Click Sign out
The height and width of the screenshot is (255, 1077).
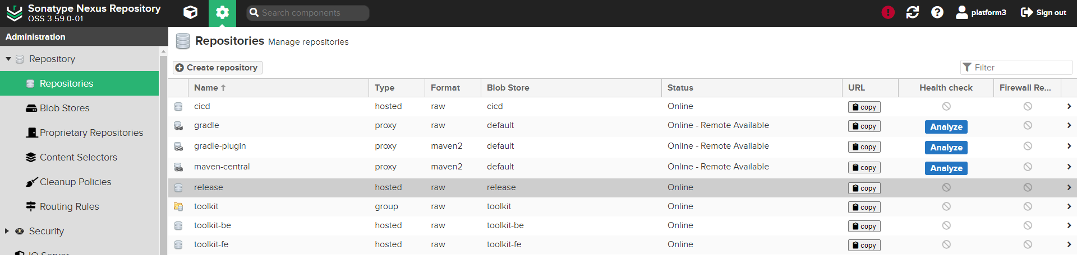tap(1043, 12)
